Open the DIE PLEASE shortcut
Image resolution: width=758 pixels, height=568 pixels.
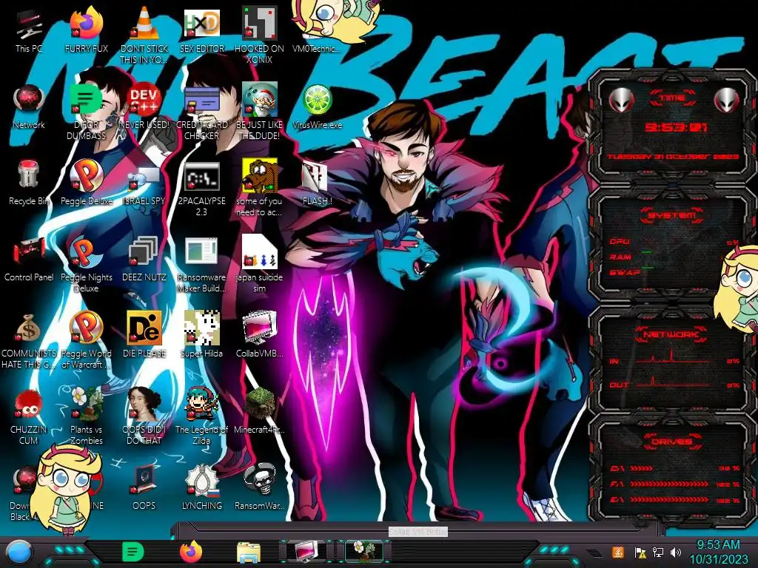point(144,336)
